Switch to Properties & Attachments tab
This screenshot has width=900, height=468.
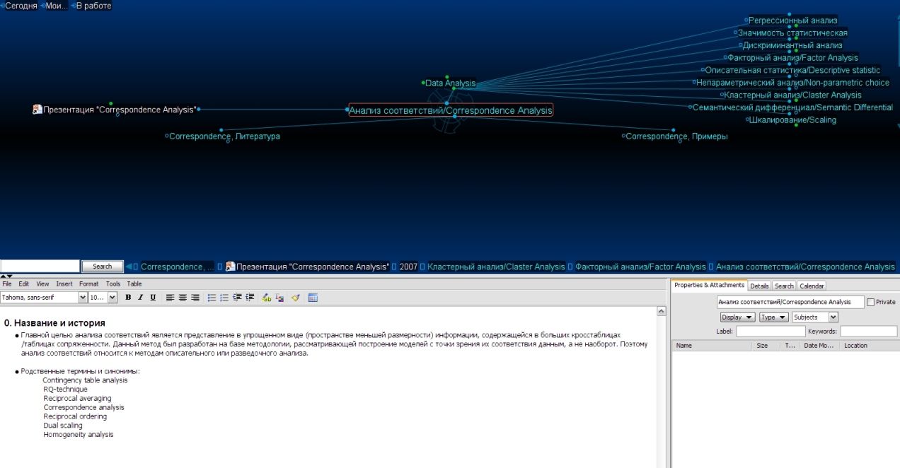click(709, 285)
